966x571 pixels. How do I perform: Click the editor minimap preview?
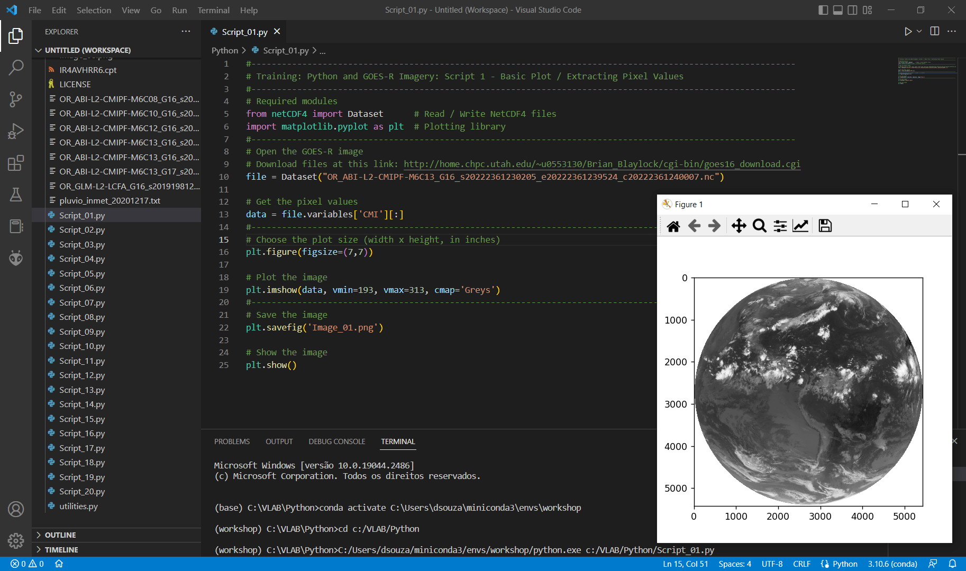[927, 71]
